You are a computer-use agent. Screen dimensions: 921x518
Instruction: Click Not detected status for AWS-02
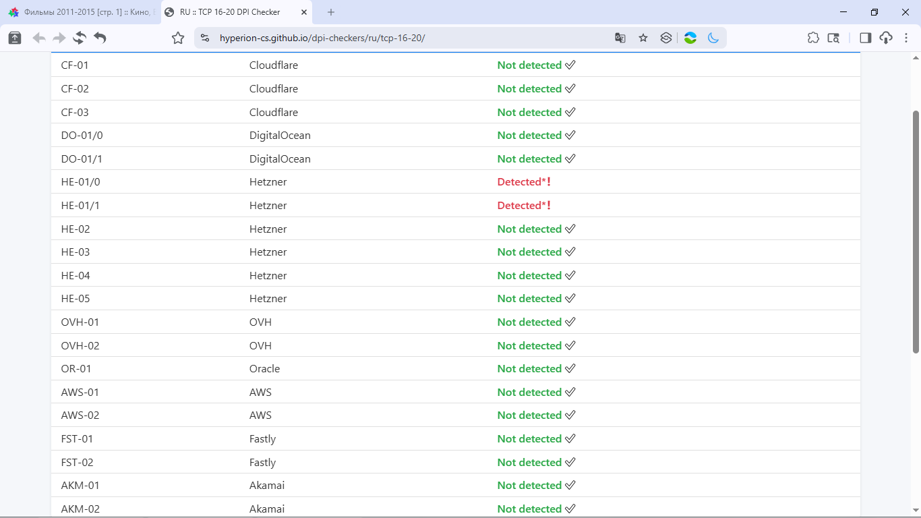click(x=537, y=415)
